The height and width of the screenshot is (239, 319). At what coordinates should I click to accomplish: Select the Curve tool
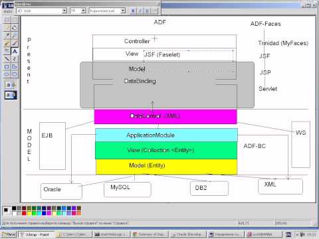point(14,59)
